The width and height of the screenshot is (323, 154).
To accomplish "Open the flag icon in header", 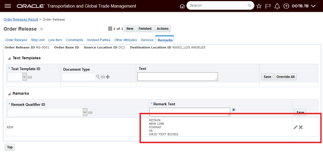I will coord(268,6).
